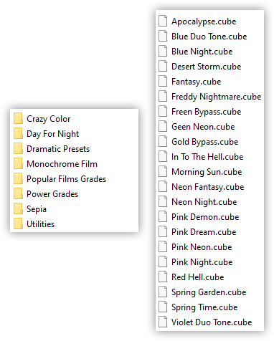Click the Fantasy.cube file icon
274x341 pixels.
tap(163, 82)
